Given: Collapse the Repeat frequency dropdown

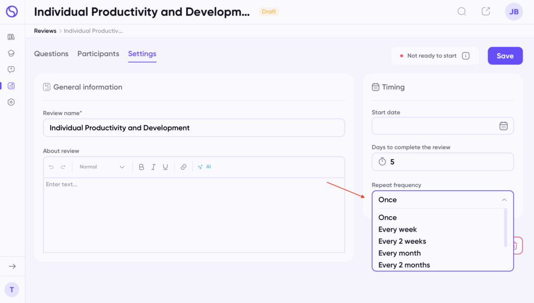Looking at the screenshot, I should (x=504, y=200).
